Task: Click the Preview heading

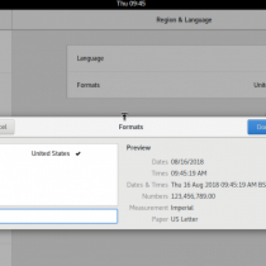Action: 138,148
